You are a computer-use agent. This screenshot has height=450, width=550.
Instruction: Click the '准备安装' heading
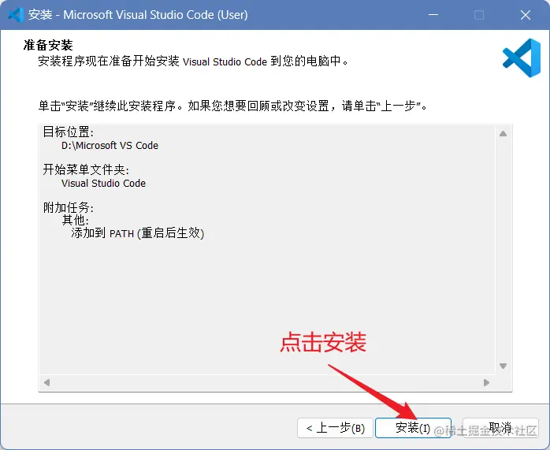(48, 45)
